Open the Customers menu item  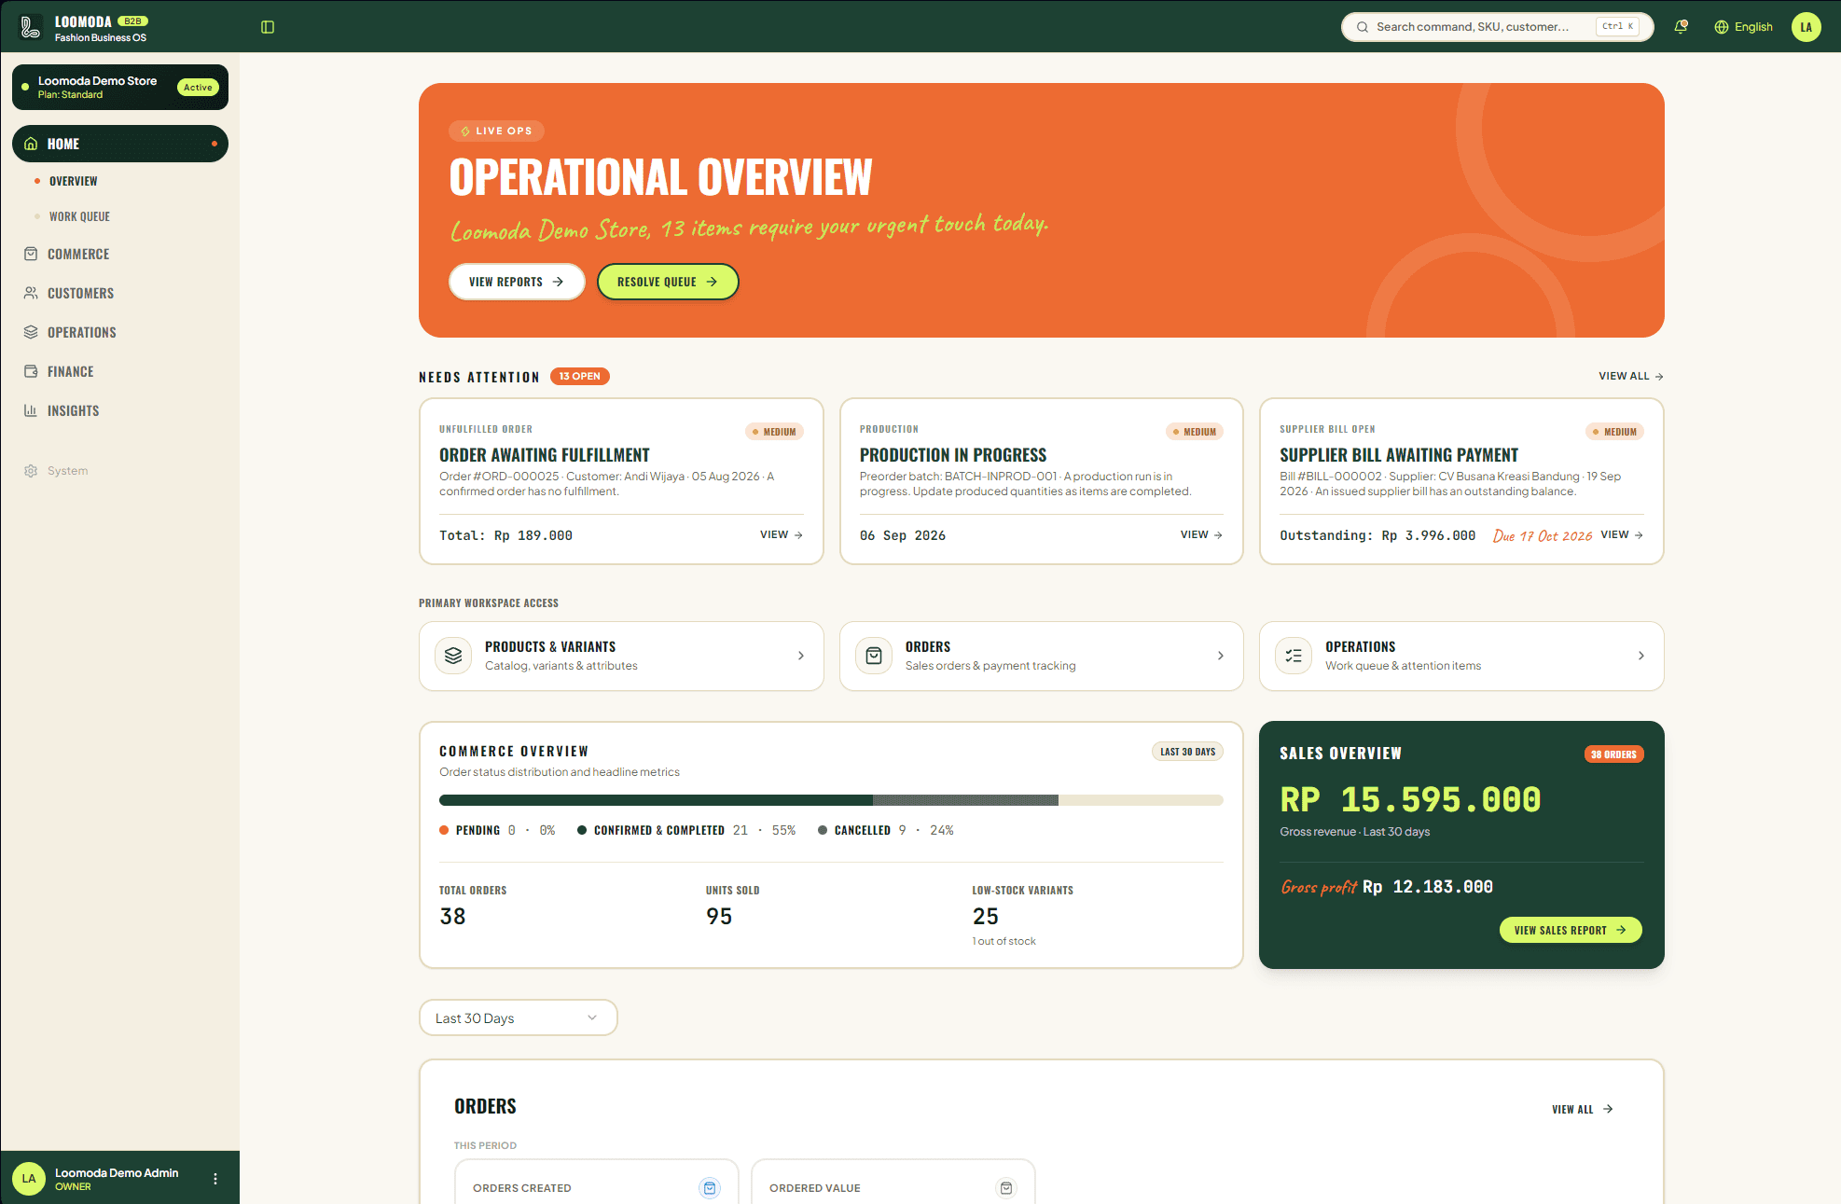[80, 293]
